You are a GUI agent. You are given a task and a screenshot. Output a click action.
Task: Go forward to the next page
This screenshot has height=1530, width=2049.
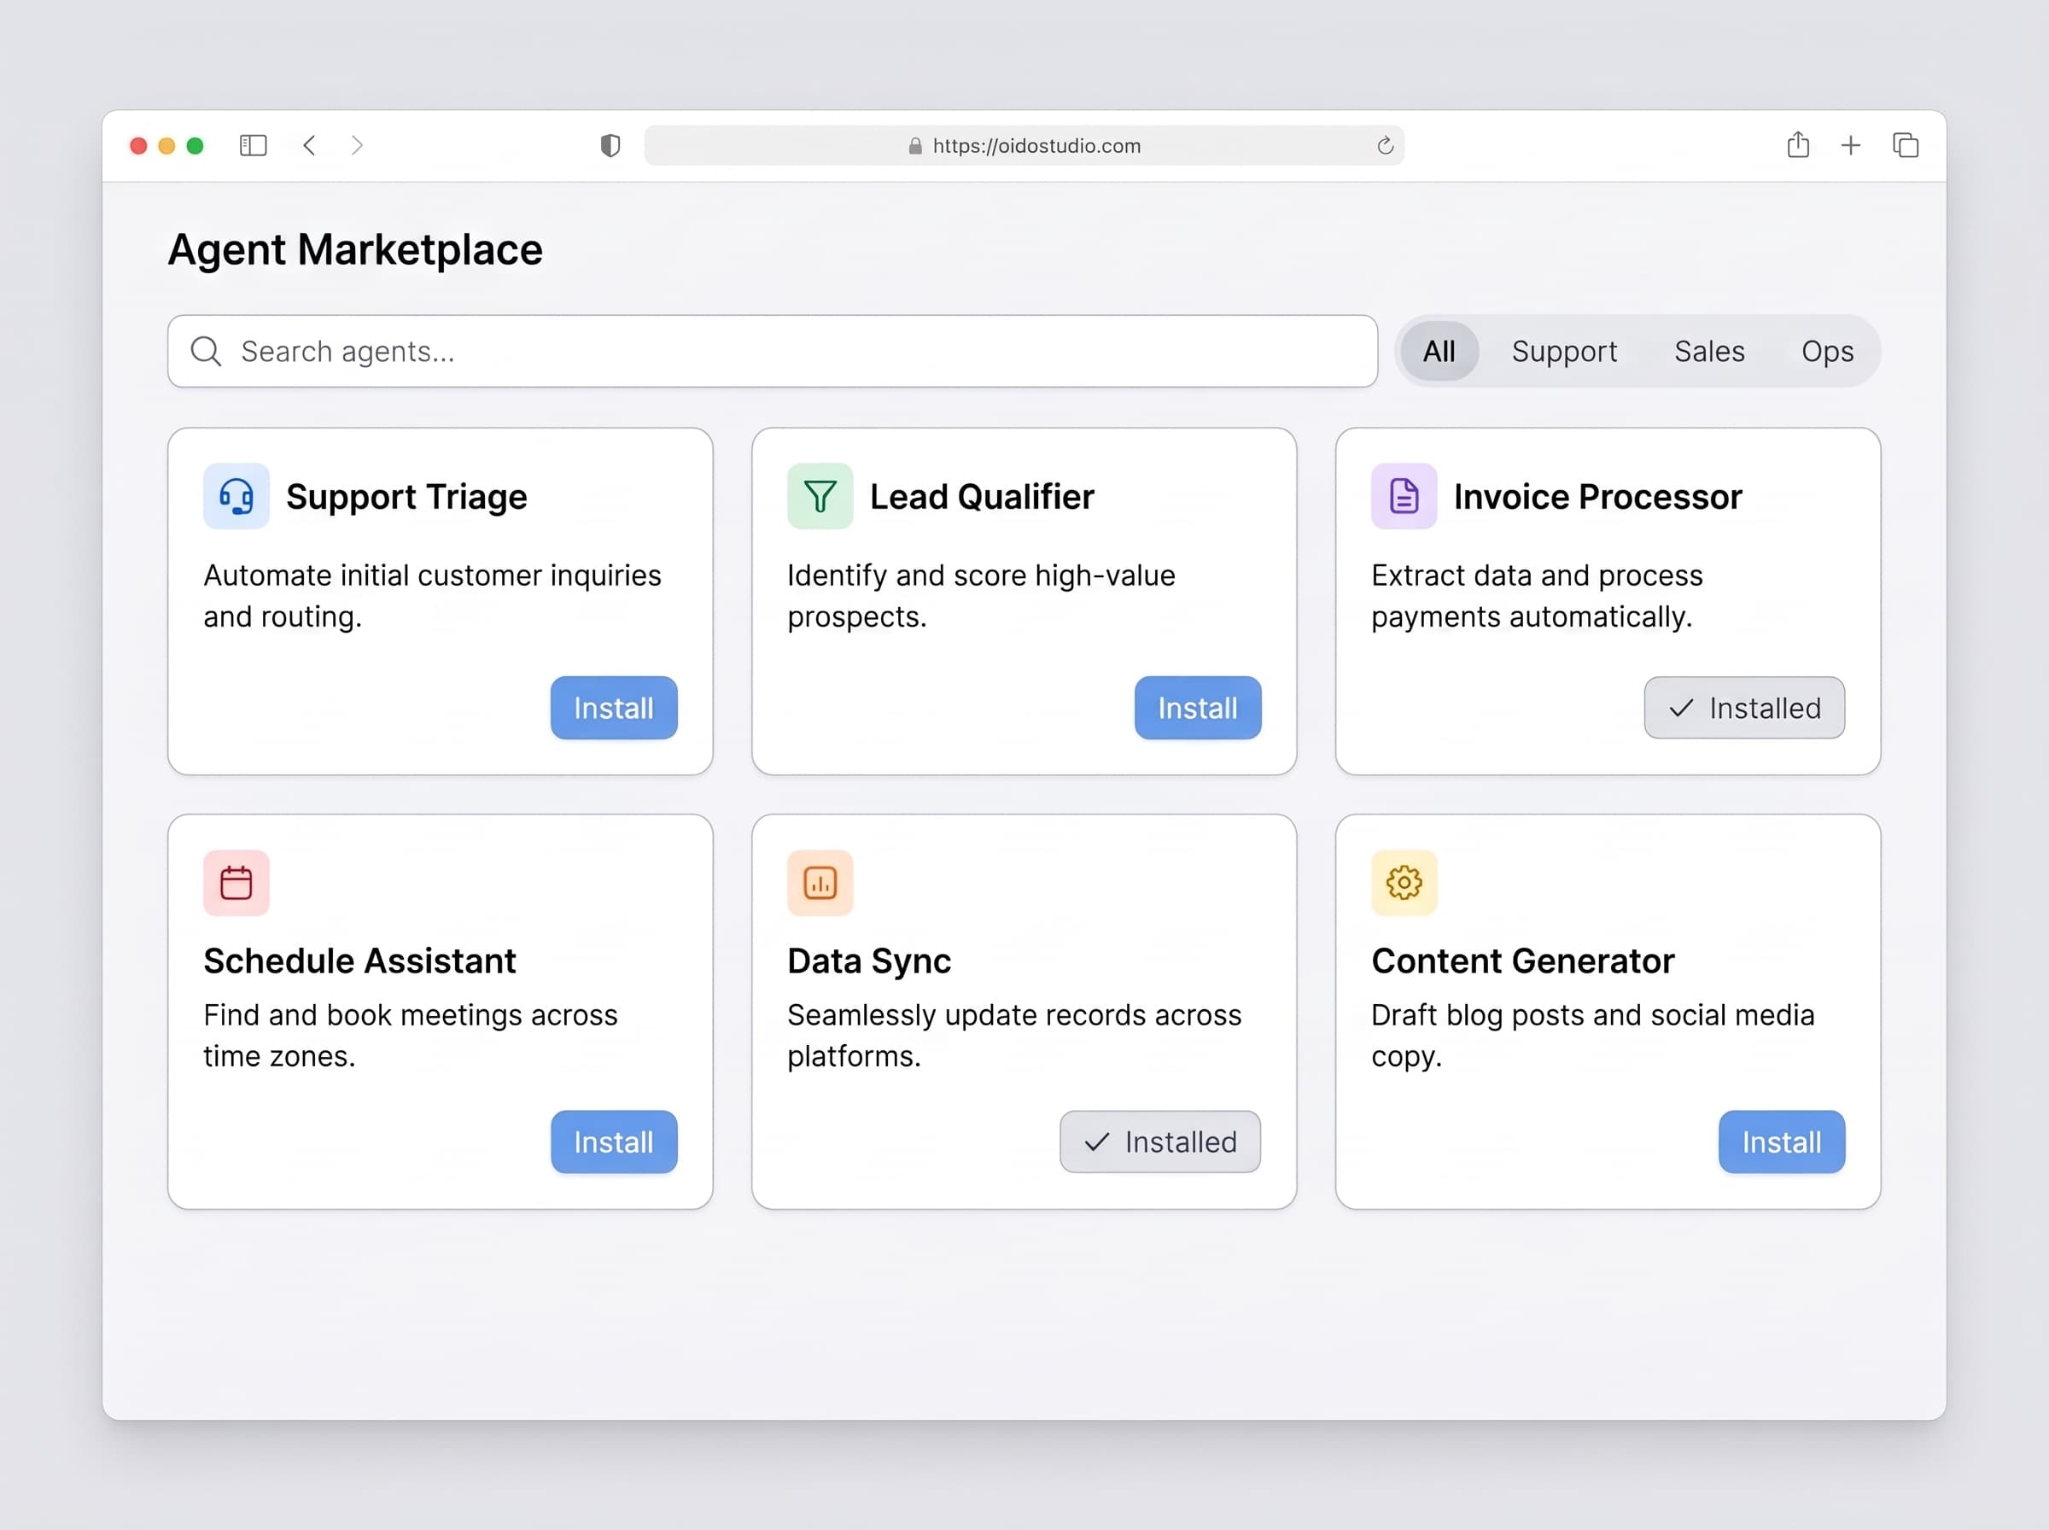coord(357,145)
